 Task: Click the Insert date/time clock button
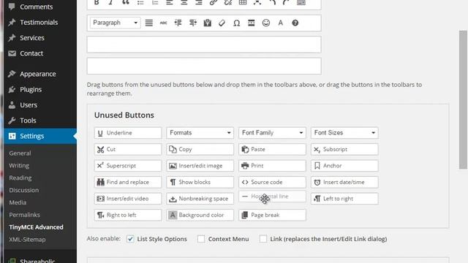click(344, 182)
